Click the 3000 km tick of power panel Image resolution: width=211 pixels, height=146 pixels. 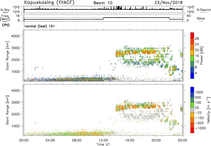16,48
